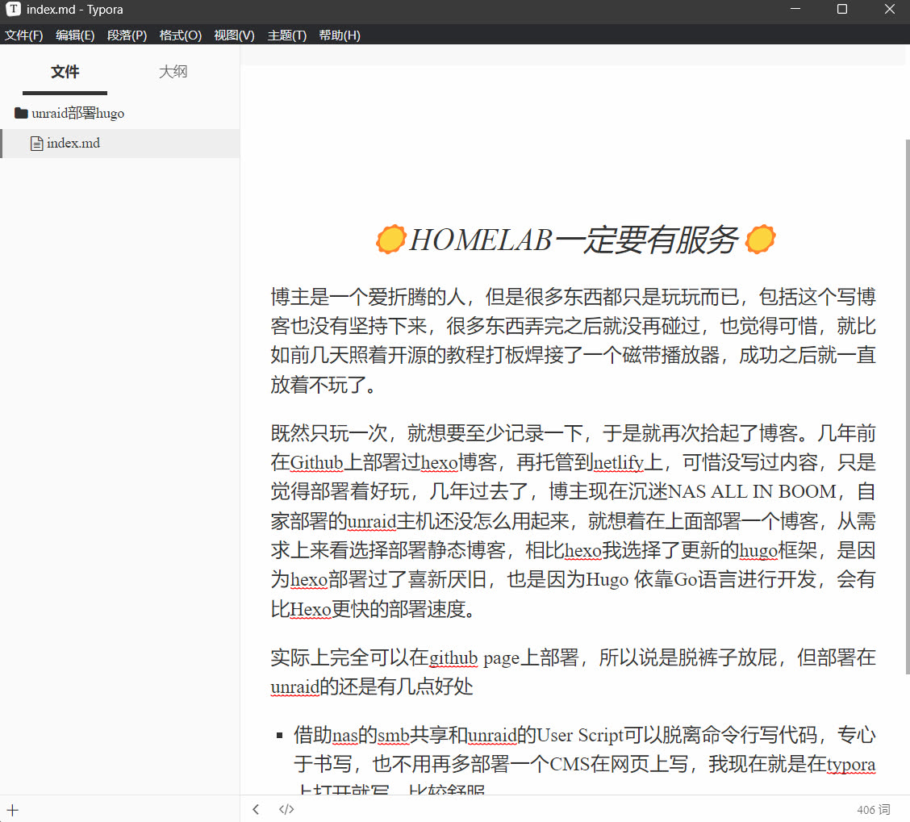910x822 pixels.
Task: Expand the 段落(P) menu
Action: click(x=127, y=35)
